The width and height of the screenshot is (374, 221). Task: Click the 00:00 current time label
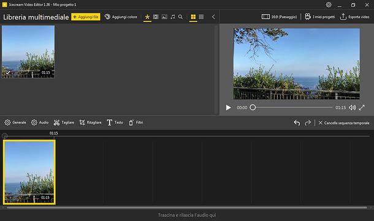(242, 108)
